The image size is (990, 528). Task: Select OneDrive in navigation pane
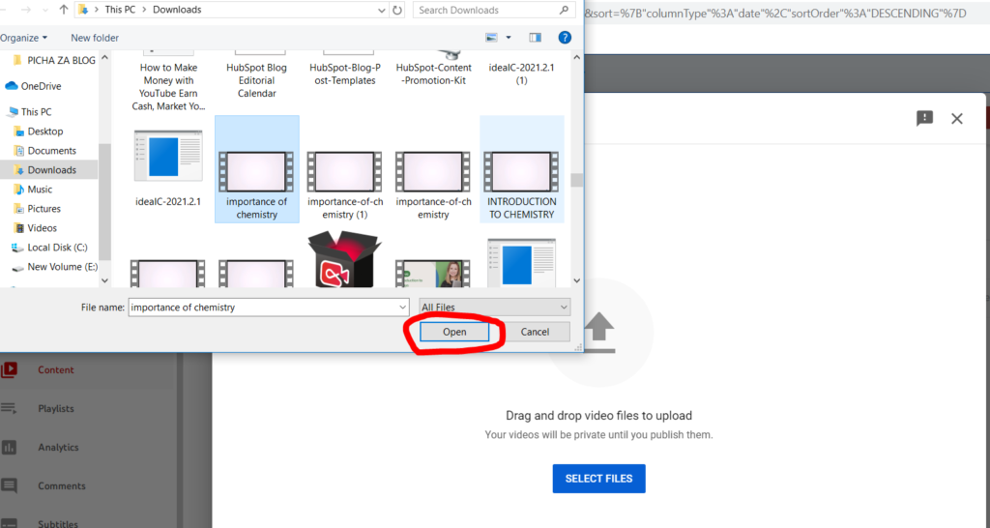click(34, 86)
